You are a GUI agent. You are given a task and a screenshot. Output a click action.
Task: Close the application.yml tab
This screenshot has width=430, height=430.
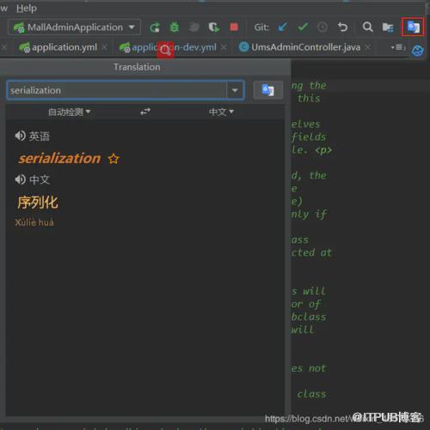tap(105, 47)
